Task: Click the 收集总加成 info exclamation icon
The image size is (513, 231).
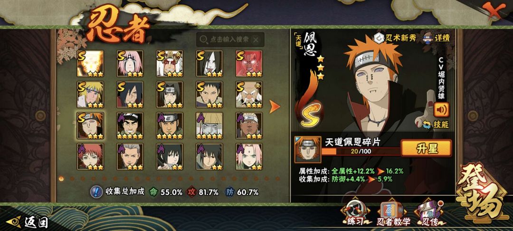Action: tap(95, 192)
